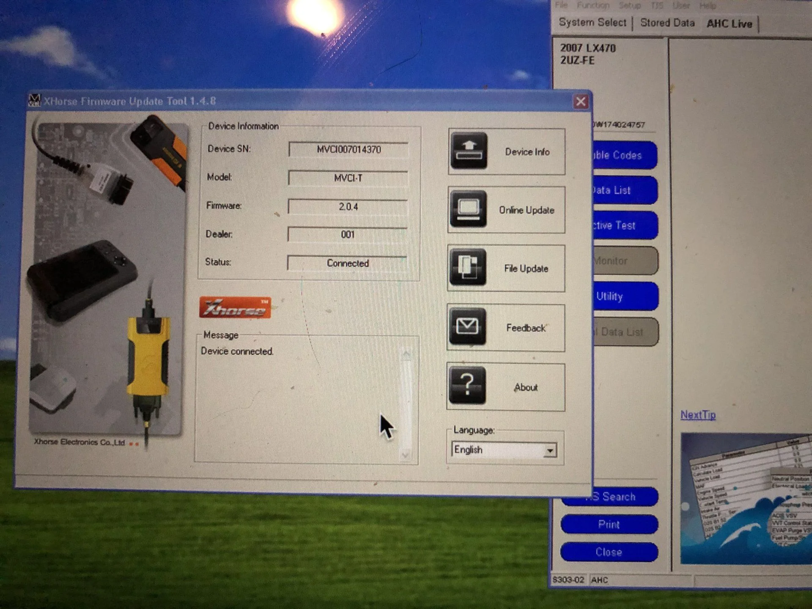
Task: Click the Device SN field
Action: coord(348,149)
